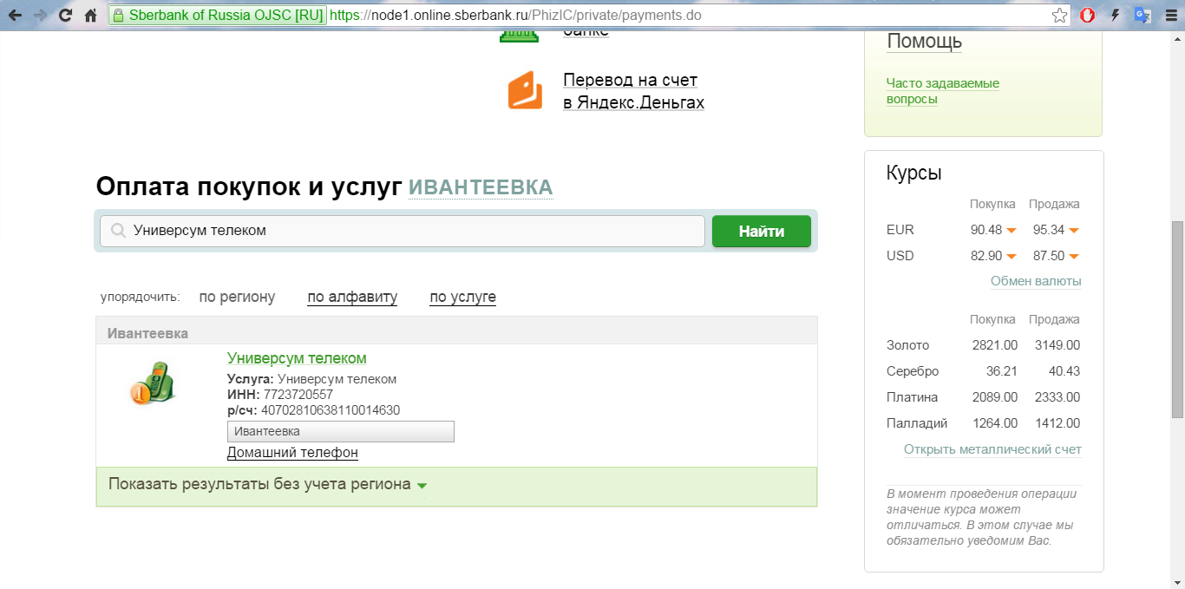Click the lightning bolt extension icon
Image resolution: width=1185 pixels, height=589 pixels.
[1116, 16]
